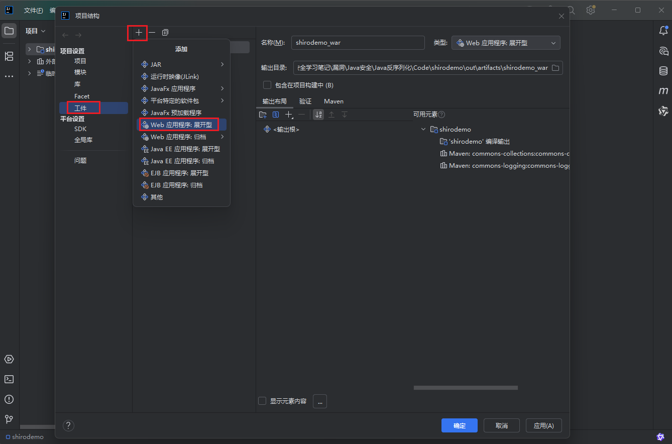Click the create directory icon in output layout

click(263, 115)
